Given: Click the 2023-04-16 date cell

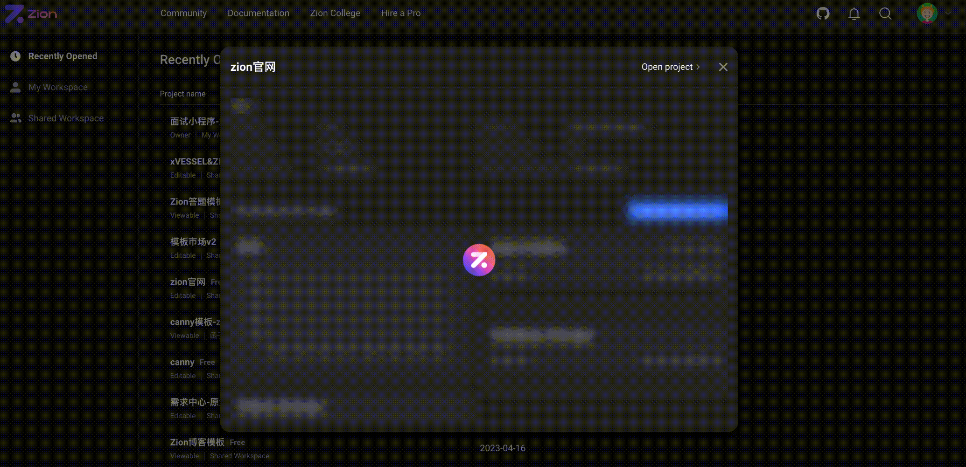Looking at the screenshot, I should coord(503,448).
